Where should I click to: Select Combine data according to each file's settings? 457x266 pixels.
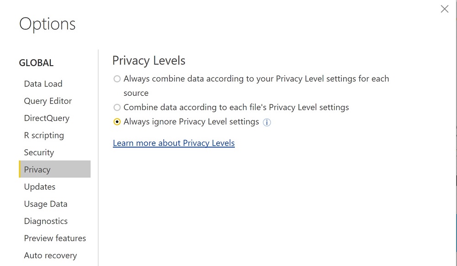click(117, 107)
